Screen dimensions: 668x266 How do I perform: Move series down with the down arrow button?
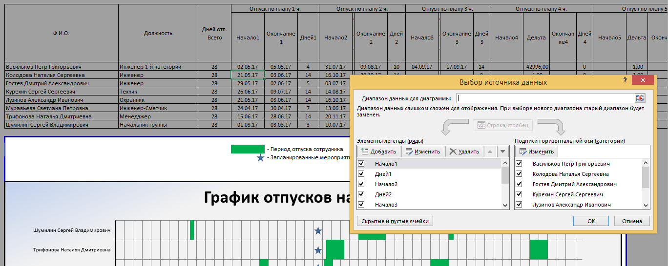(x=502, y=152)
